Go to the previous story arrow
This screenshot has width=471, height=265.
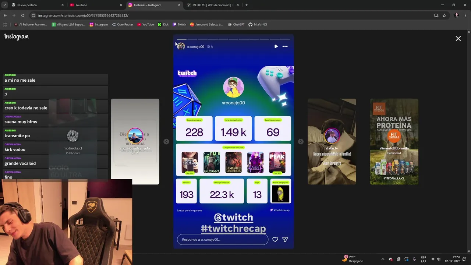(166, 142)
